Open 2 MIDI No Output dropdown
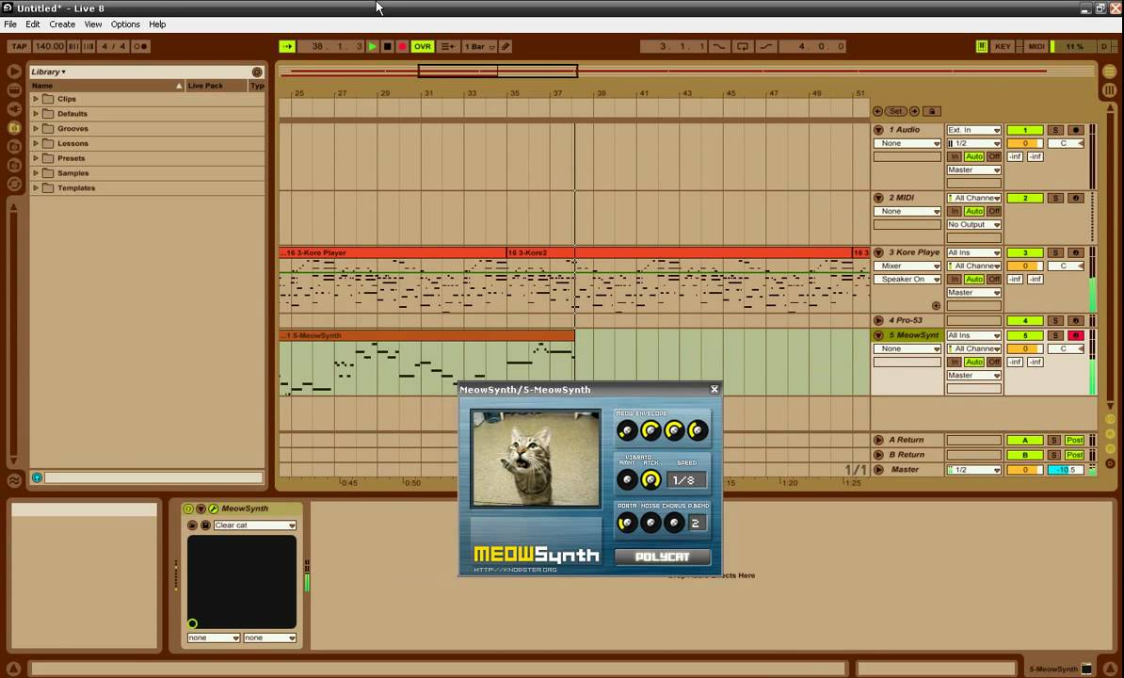This screenshot has height=678, width=1124. tap(973, 225)
